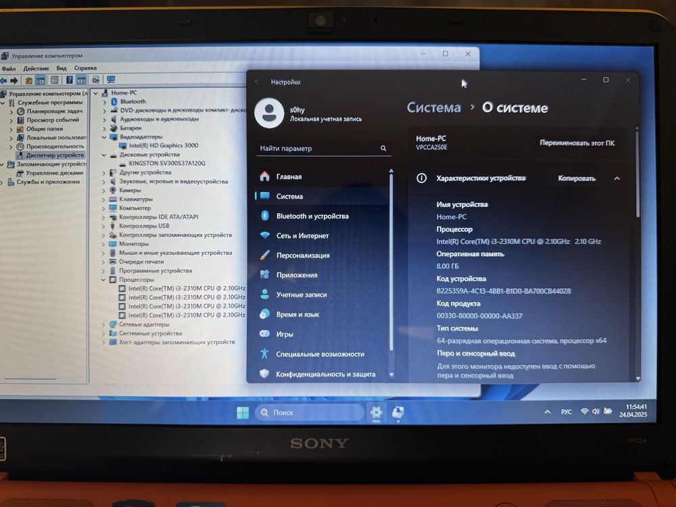Click the volume speaker tray icon
This screenshot has height=507, width=676.
coord(596,411)
